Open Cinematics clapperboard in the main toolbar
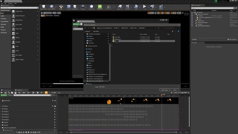Image resolution: width=238 pixels, height=134 pixels. (x=128, y=7)
